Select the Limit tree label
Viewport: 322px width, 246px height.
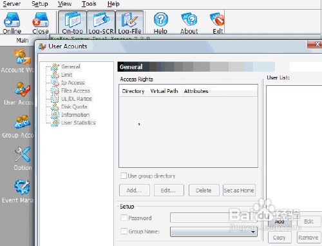67,75
